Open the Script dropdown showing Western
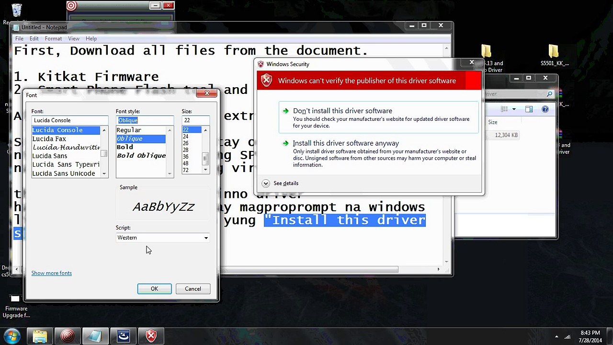Viewport: 613px width, 345px height. point(163,238)
